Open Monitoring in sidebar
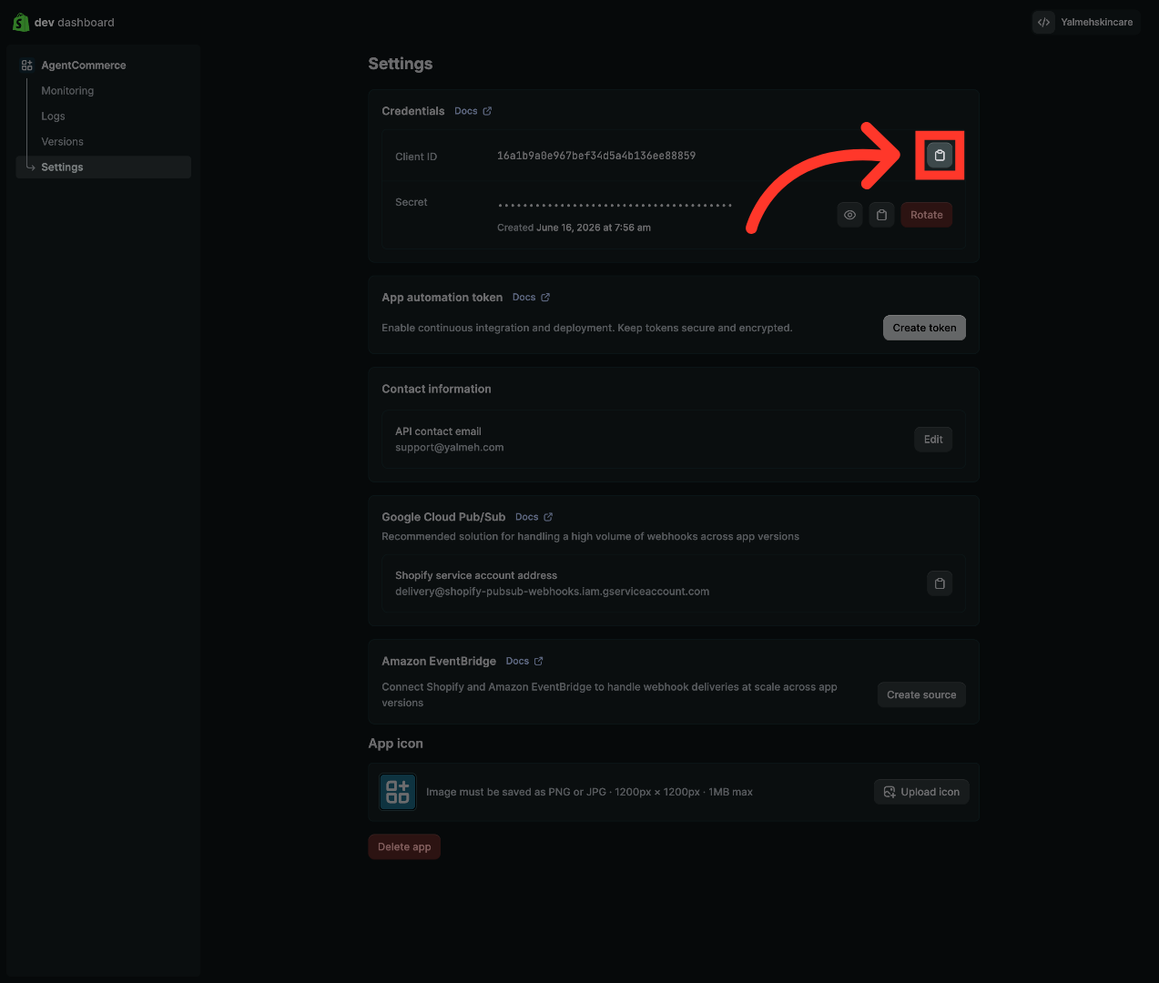 67,91
